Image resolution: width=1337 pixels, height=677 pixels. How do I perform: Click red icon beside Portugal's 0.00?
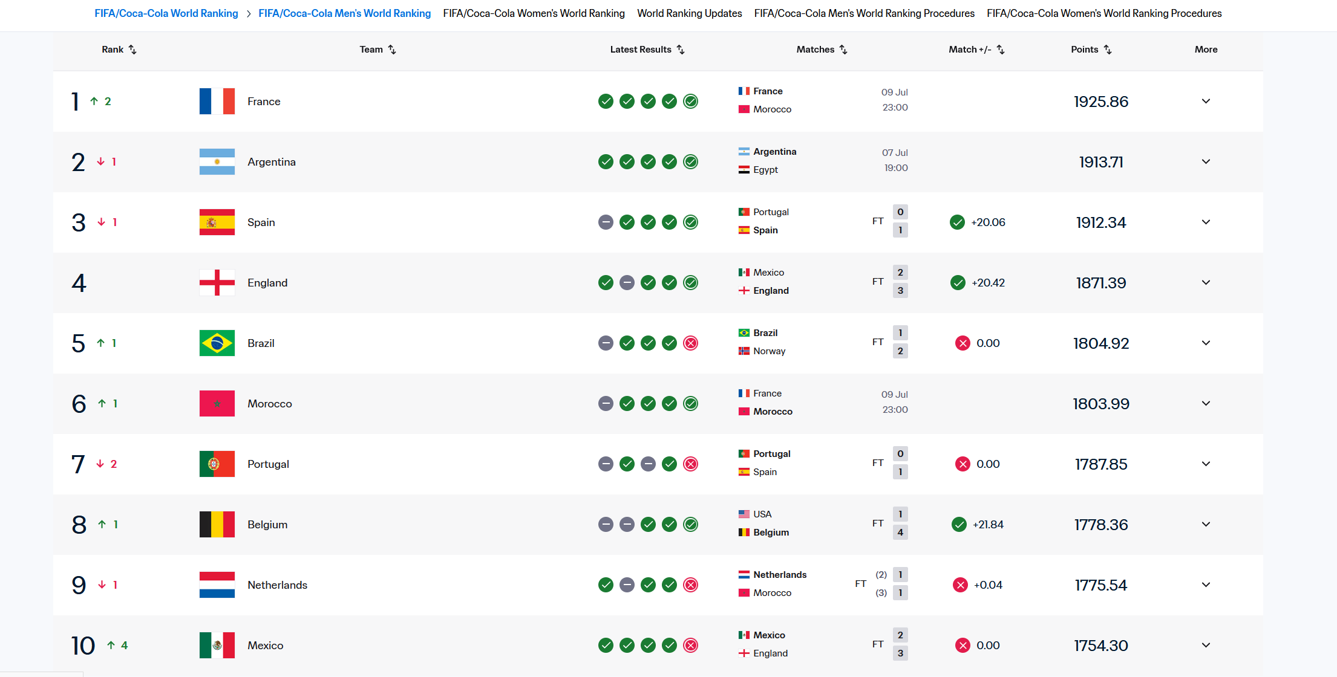pyautogui.click(x=963, y=464)
